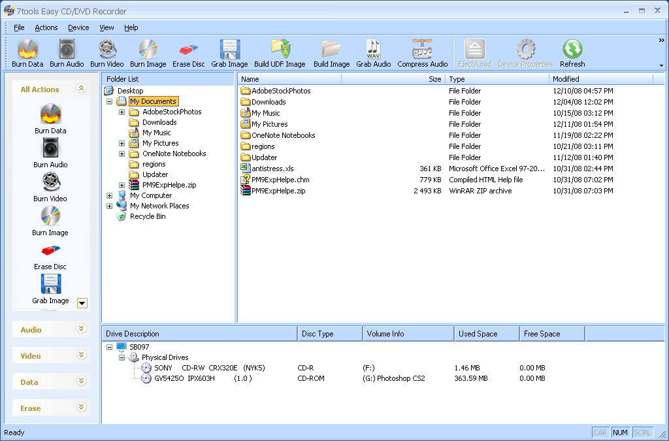Click the Erase Disc toolbar icon
Screen dimensions: 669x441
(189, 53)
